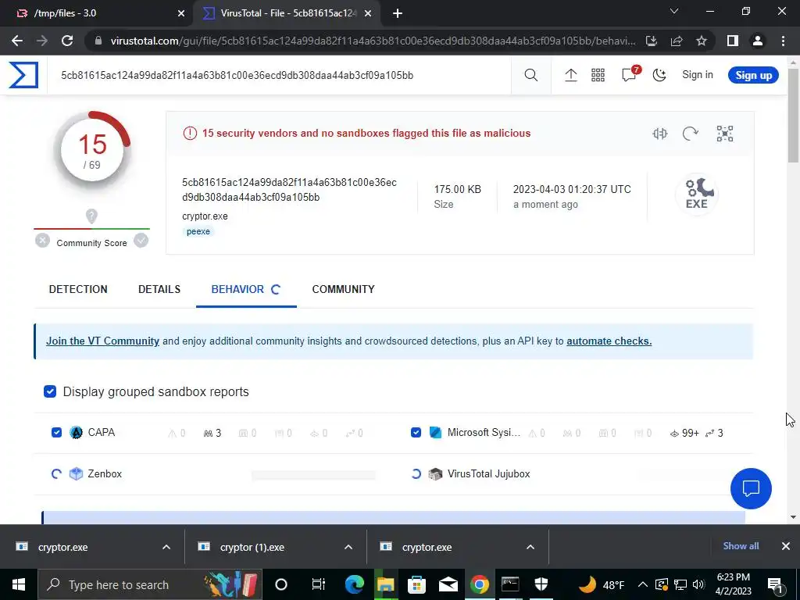800x600 pixels.
Task: Expand options for cryptor (1).exe download
Action: (348, 547)
